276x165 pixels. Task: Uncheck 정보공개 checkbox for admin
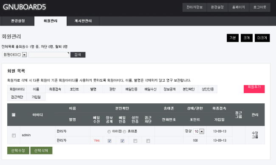pyautogui.click(x=110, y=141)
